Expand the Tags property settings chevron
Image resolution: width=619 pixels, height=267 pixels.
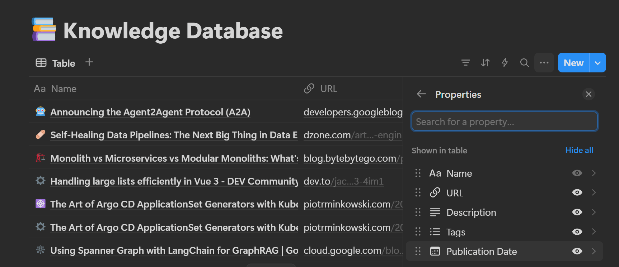coord(594,232)
